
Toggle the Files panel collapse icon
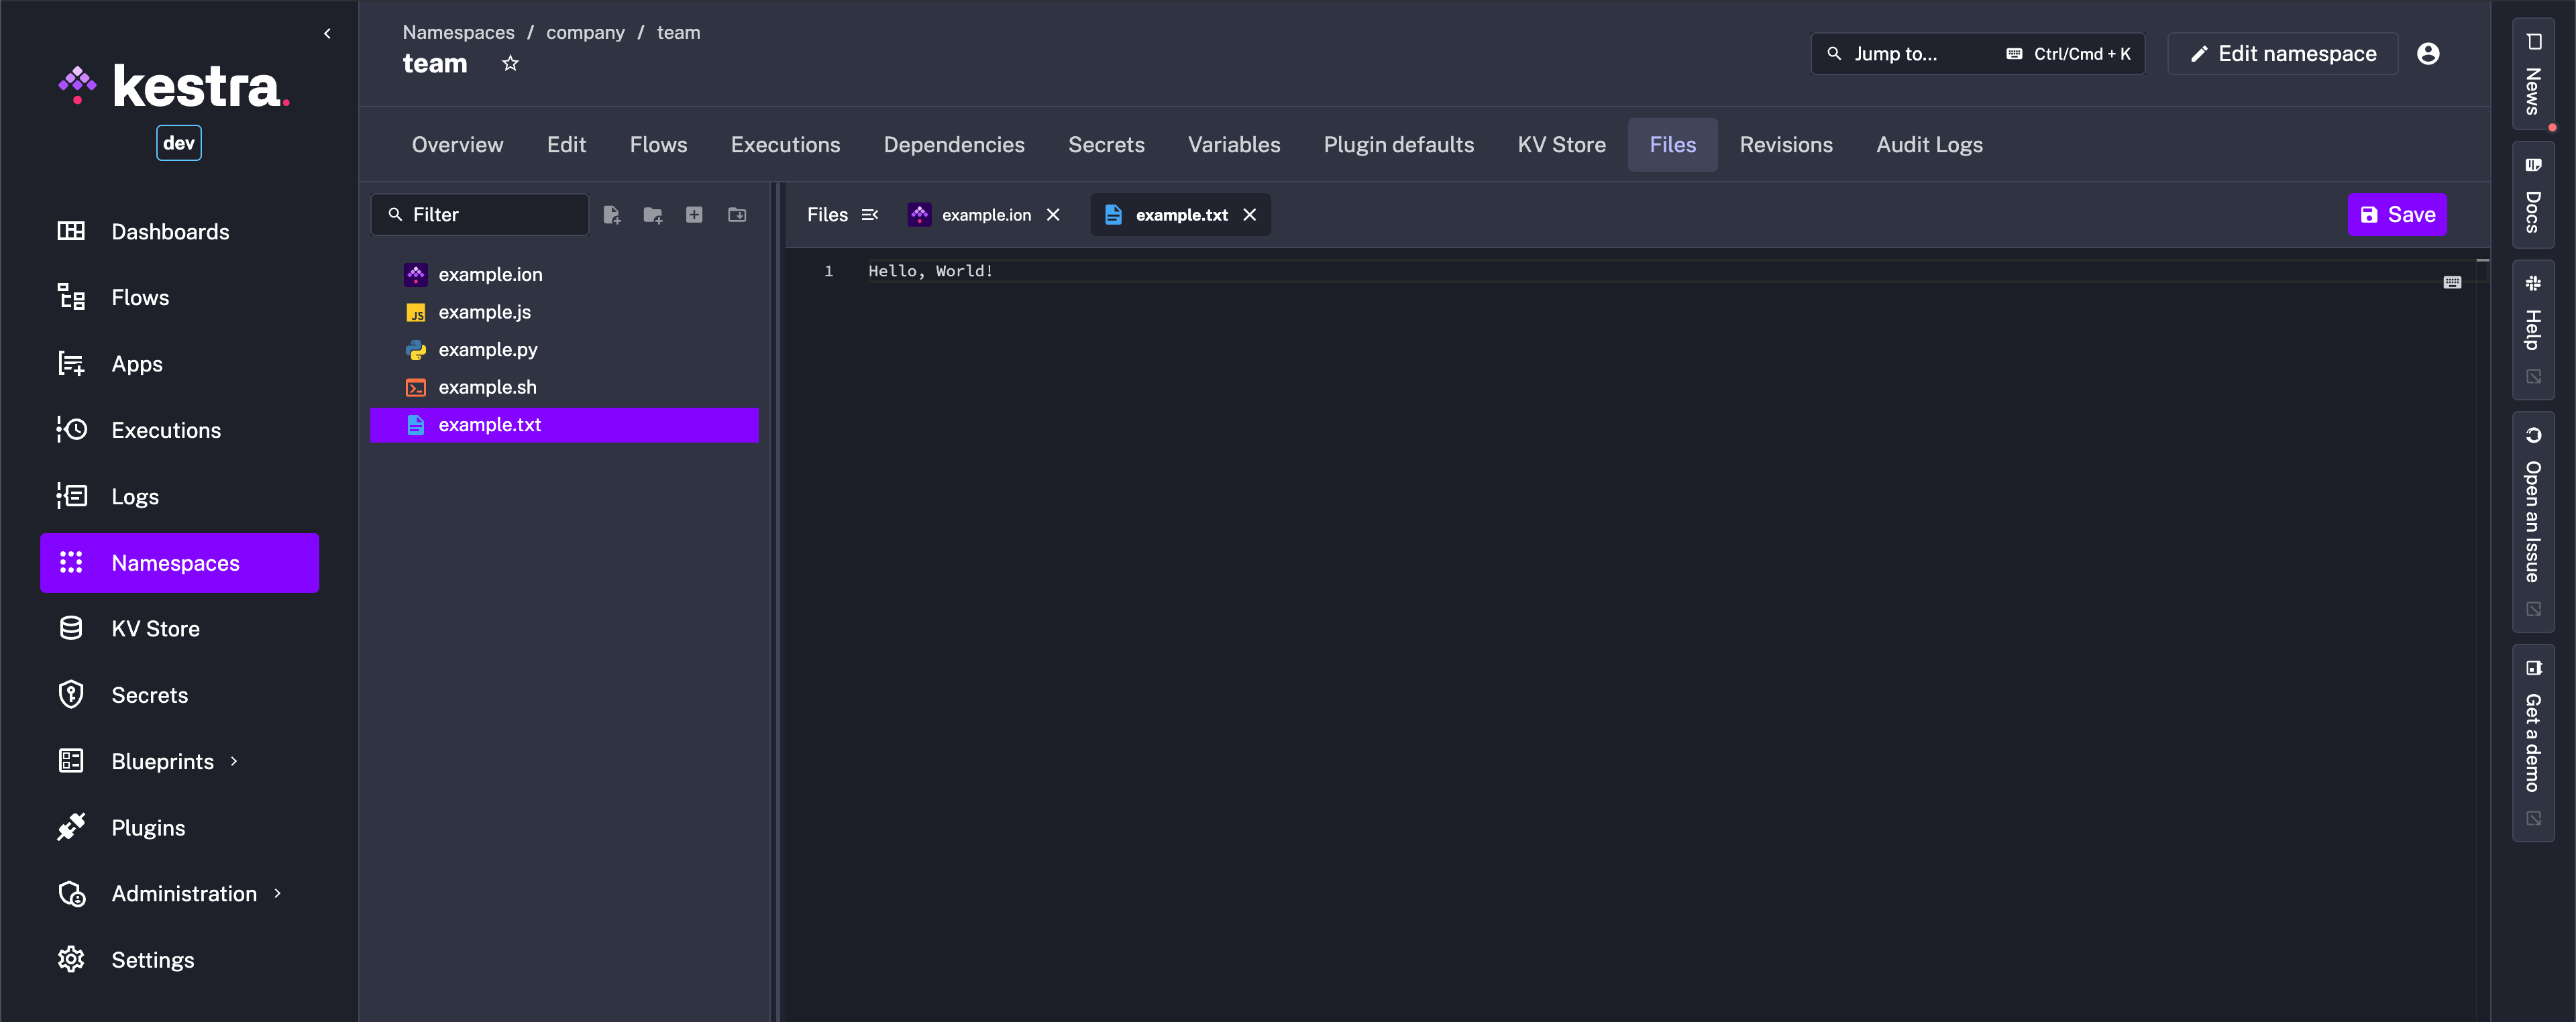click(x=870, y=215)
